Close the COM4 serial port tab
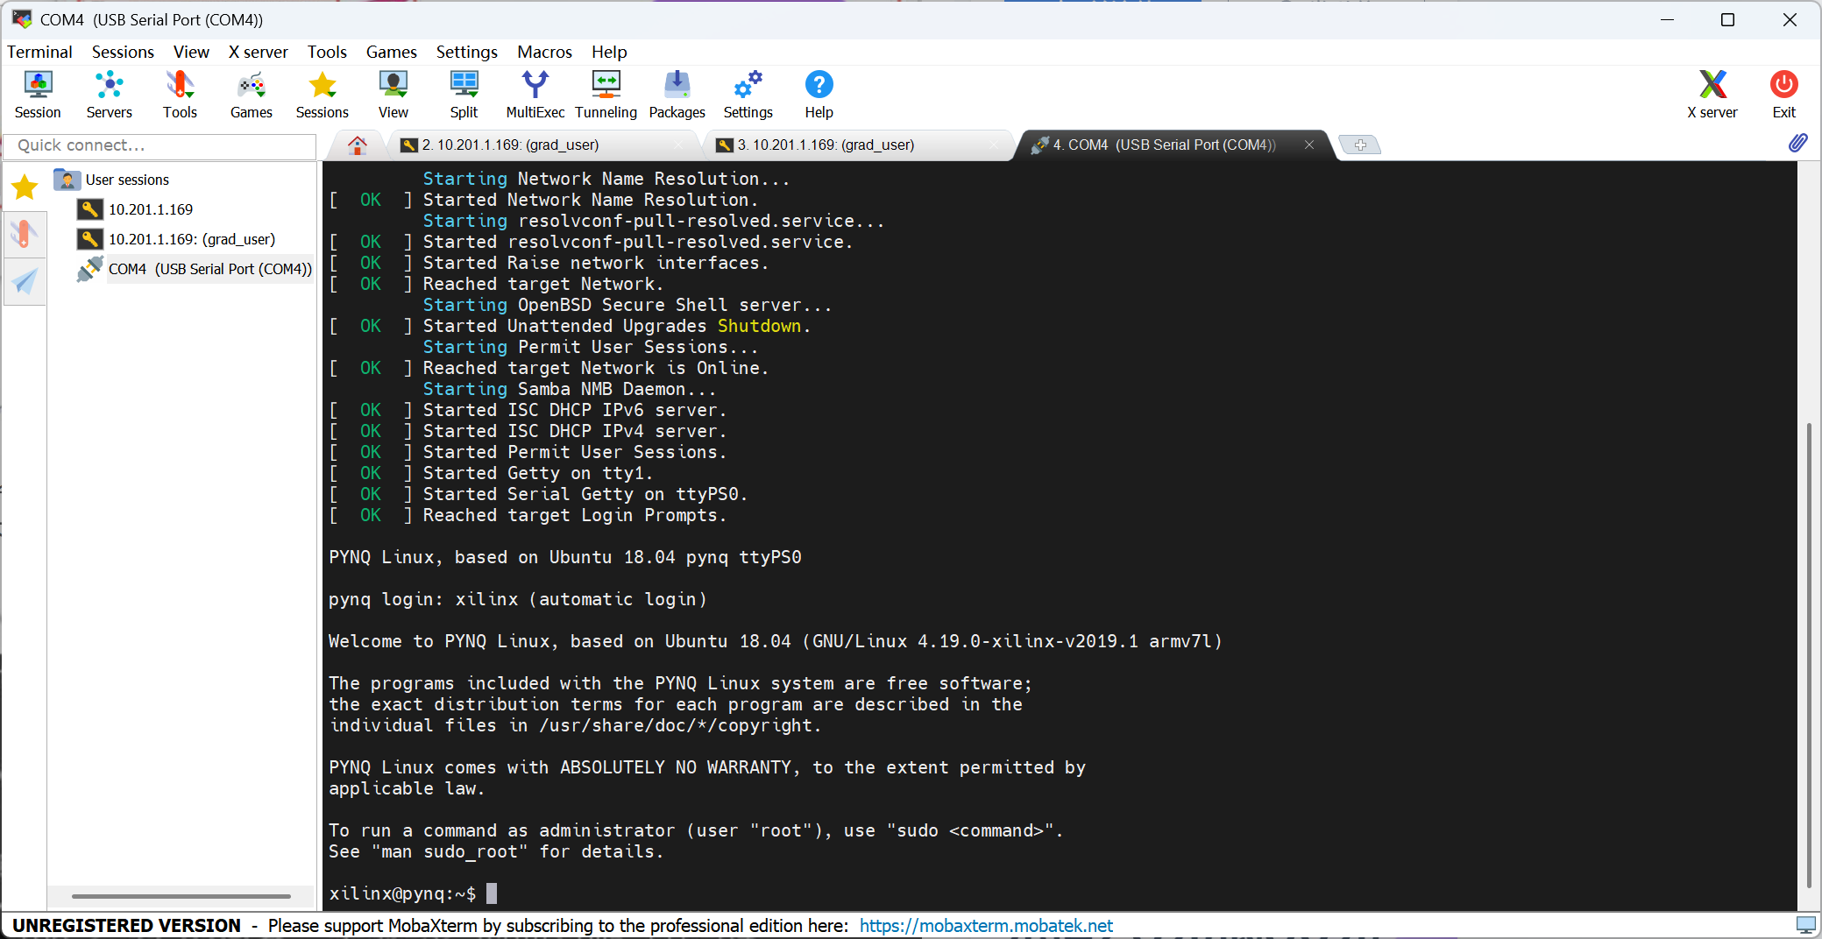Screen dimensions: 1822x939 click(x=1308, y=145)
